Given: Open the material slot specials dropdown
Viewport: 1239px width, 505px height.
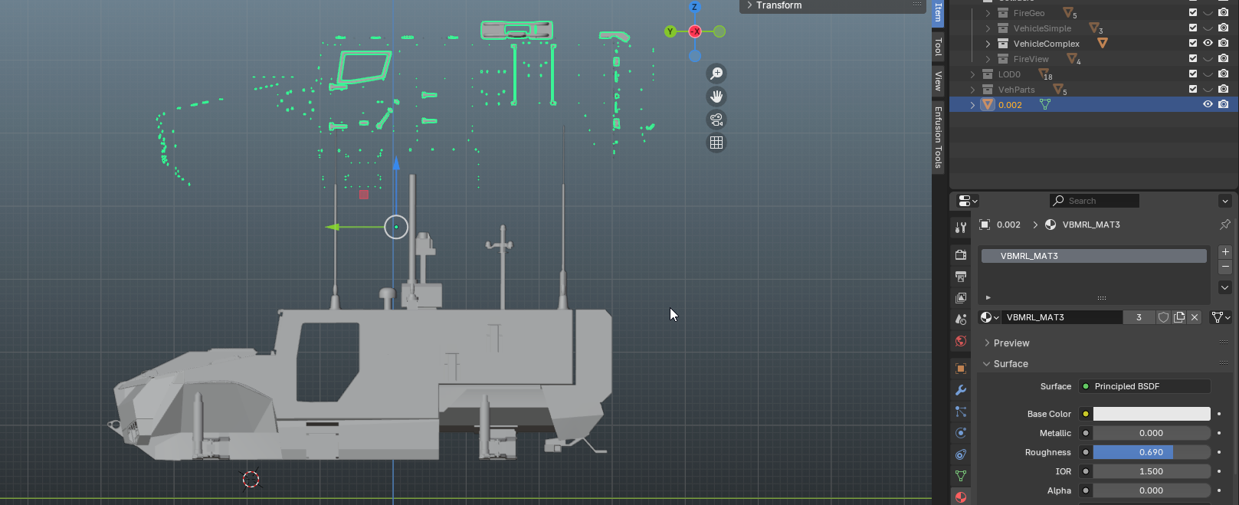Looking at the screenshot, I should [x=1224, y=287].
